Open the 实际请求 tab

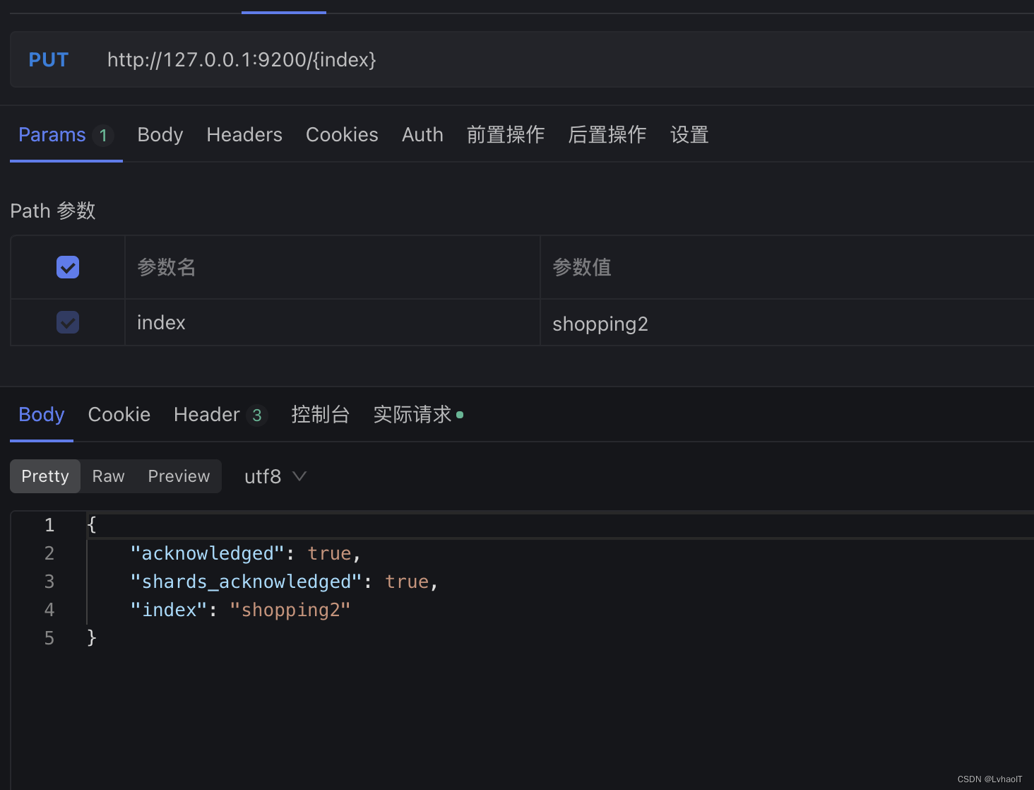tap(418, 414)
